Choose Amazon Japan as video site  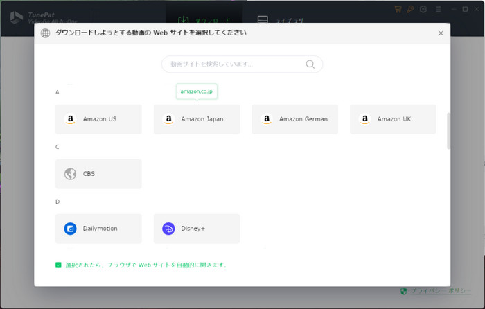point(197,119)
